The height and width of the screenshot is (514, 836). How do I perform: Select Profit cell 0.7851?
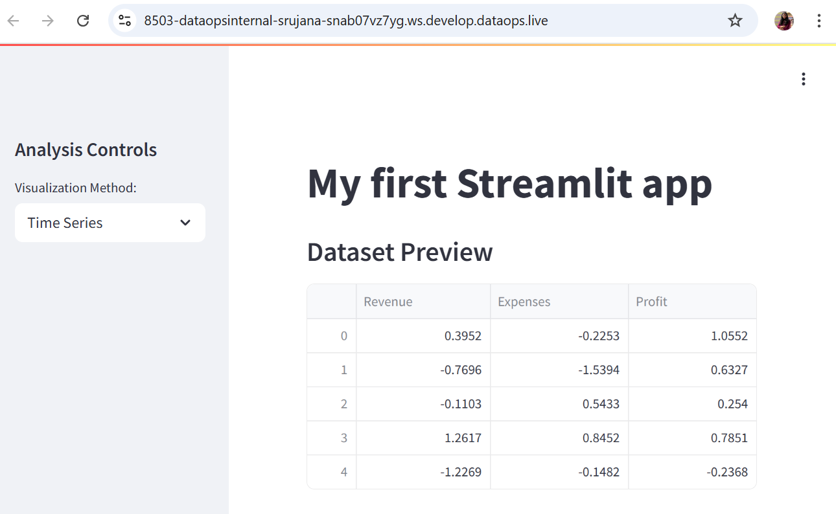pyautogui.click(x=692, y=438)
